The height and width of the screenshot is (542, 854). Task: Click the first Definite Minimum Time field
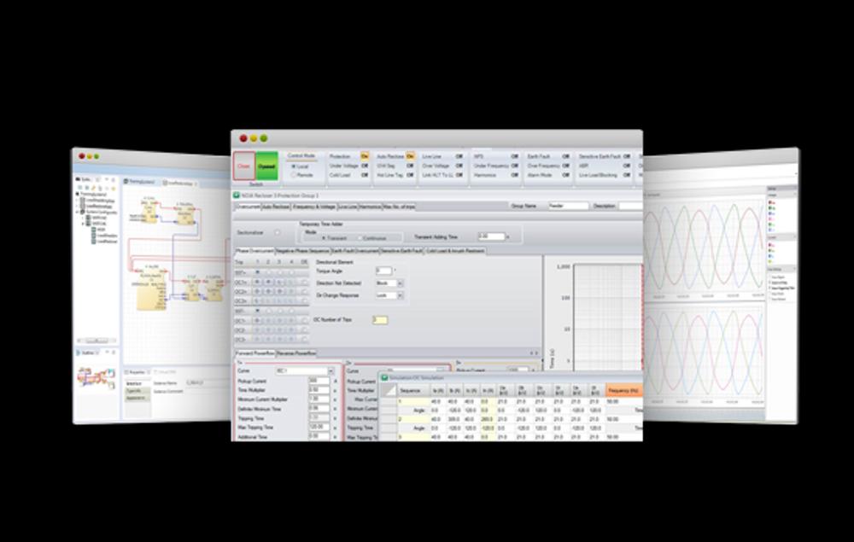(x=319, y=409)
